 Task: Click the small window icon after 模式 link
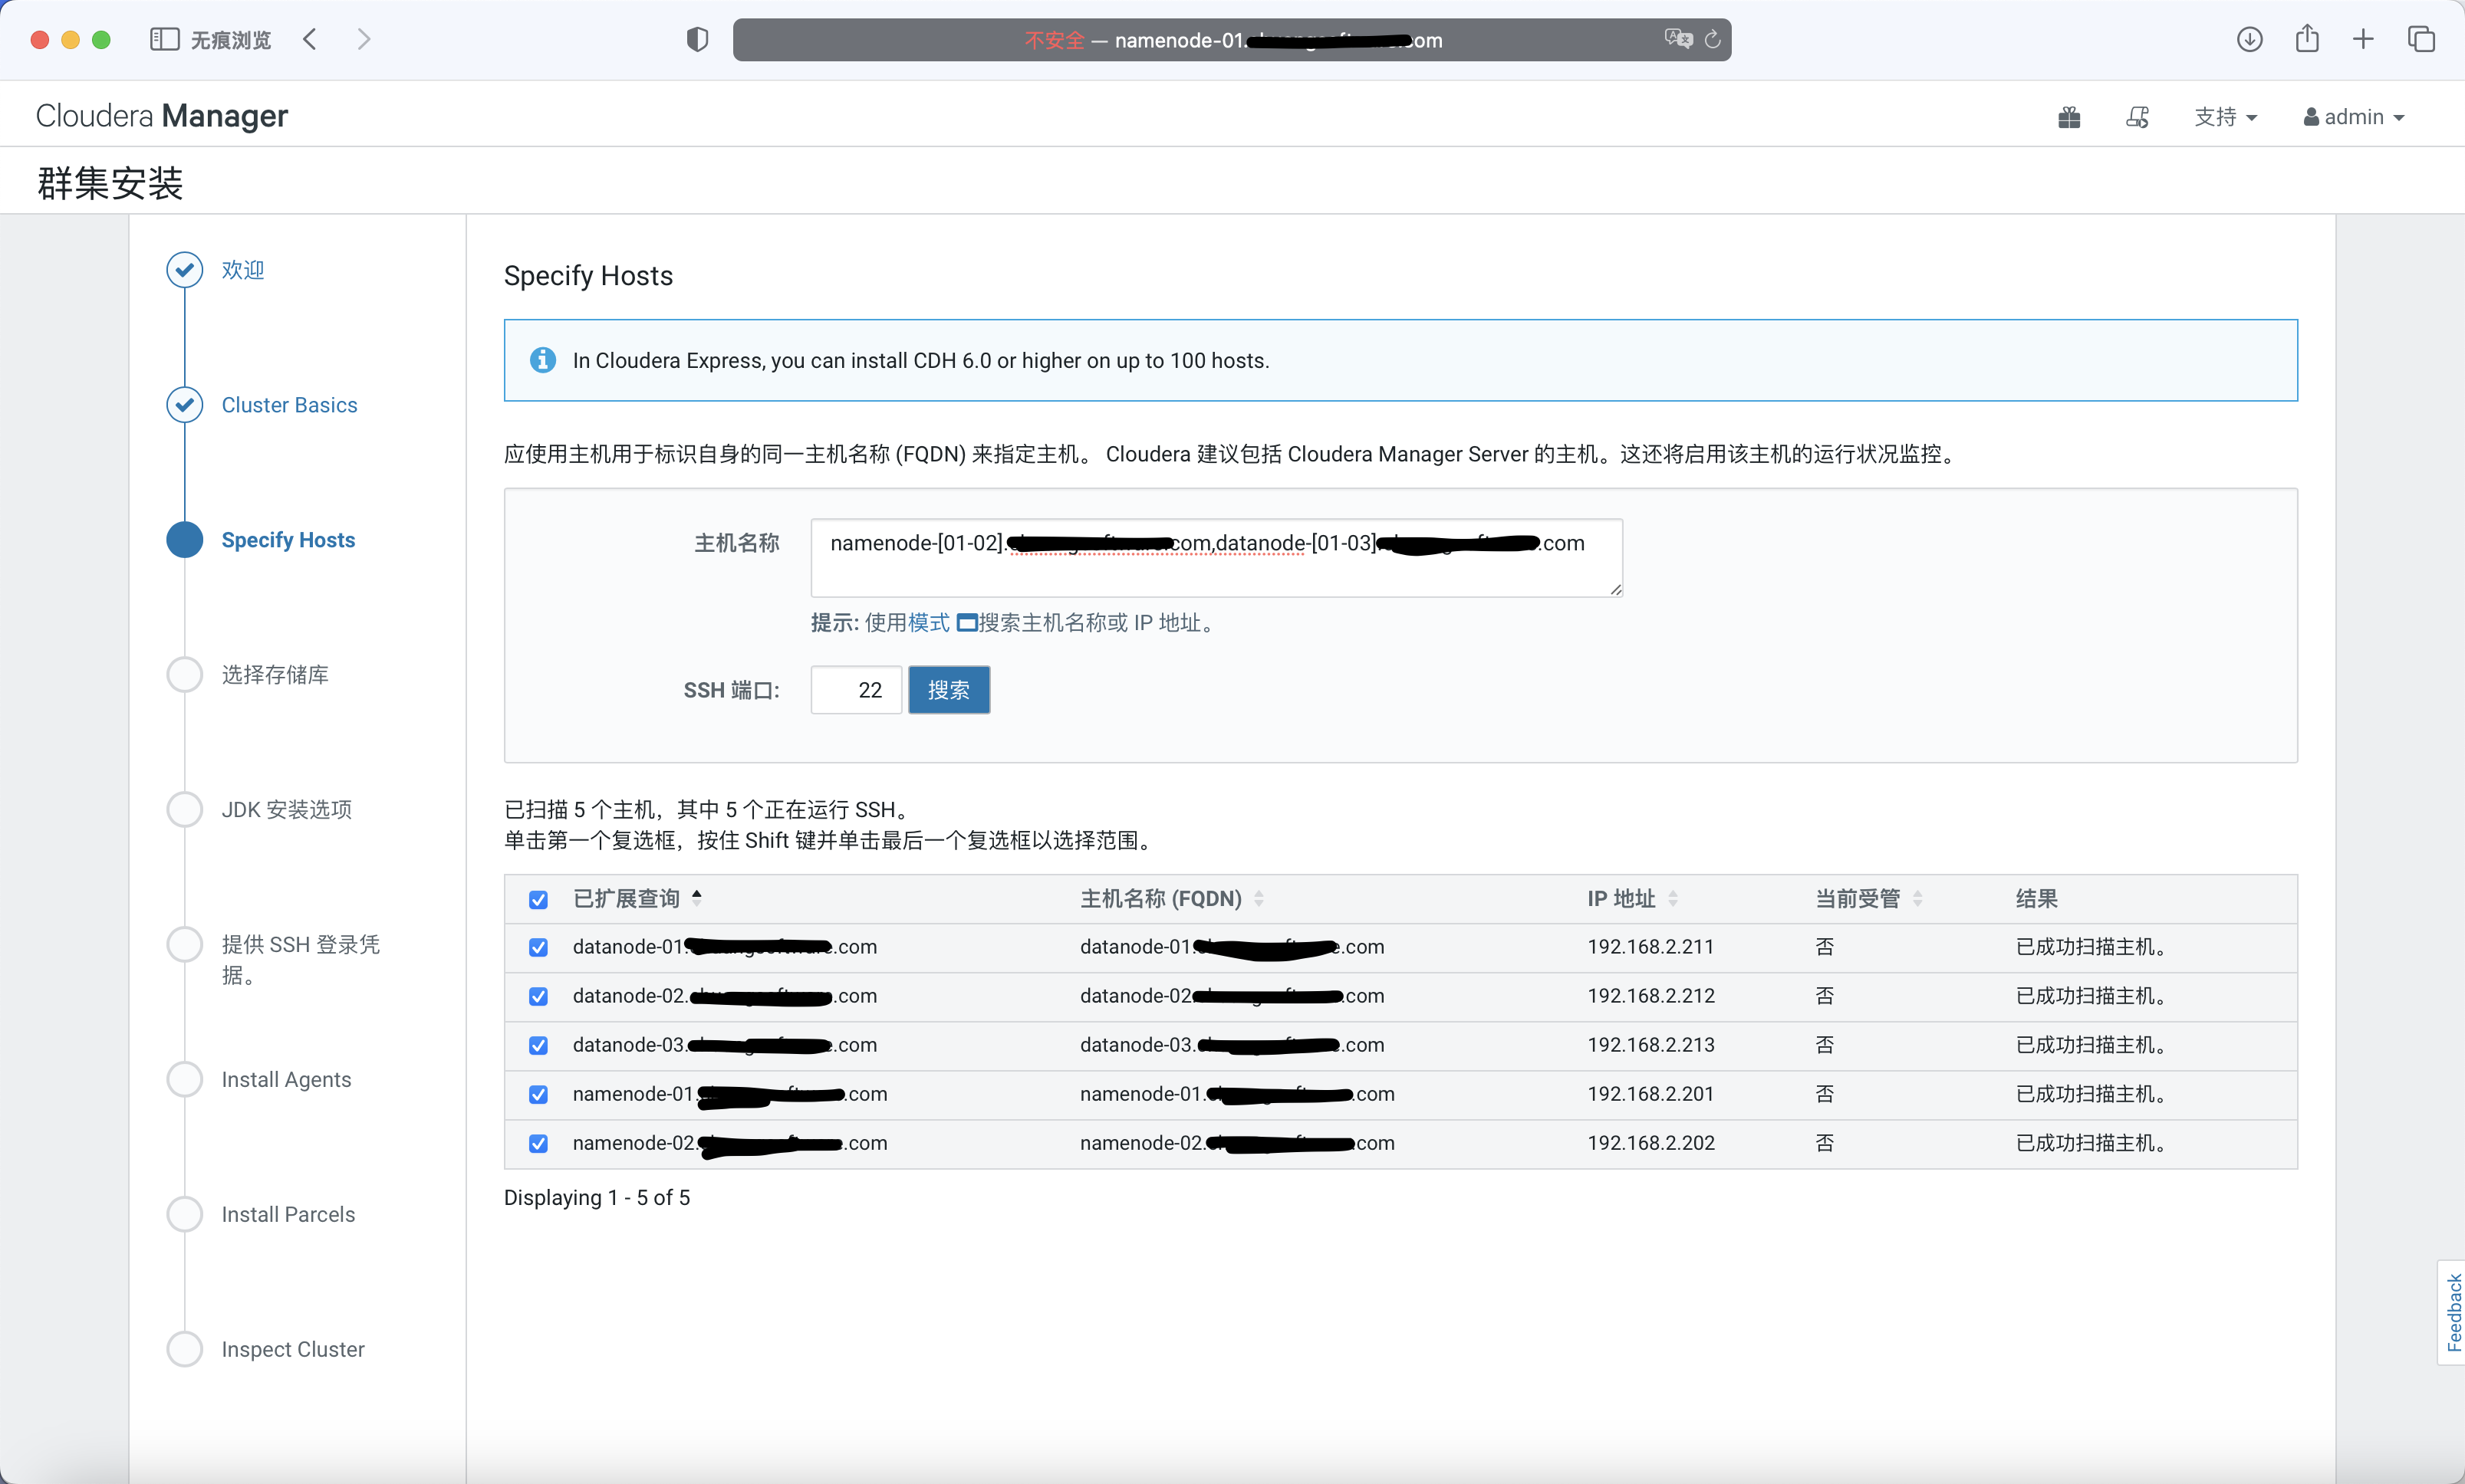click(966, 623)
